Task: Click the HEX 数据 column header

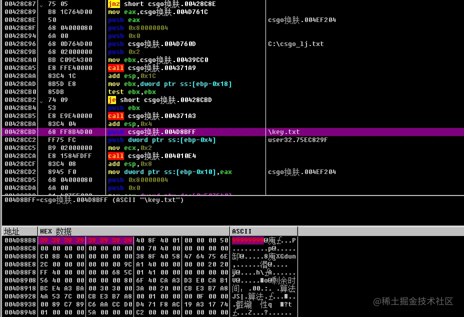Action: click(134, 231)
